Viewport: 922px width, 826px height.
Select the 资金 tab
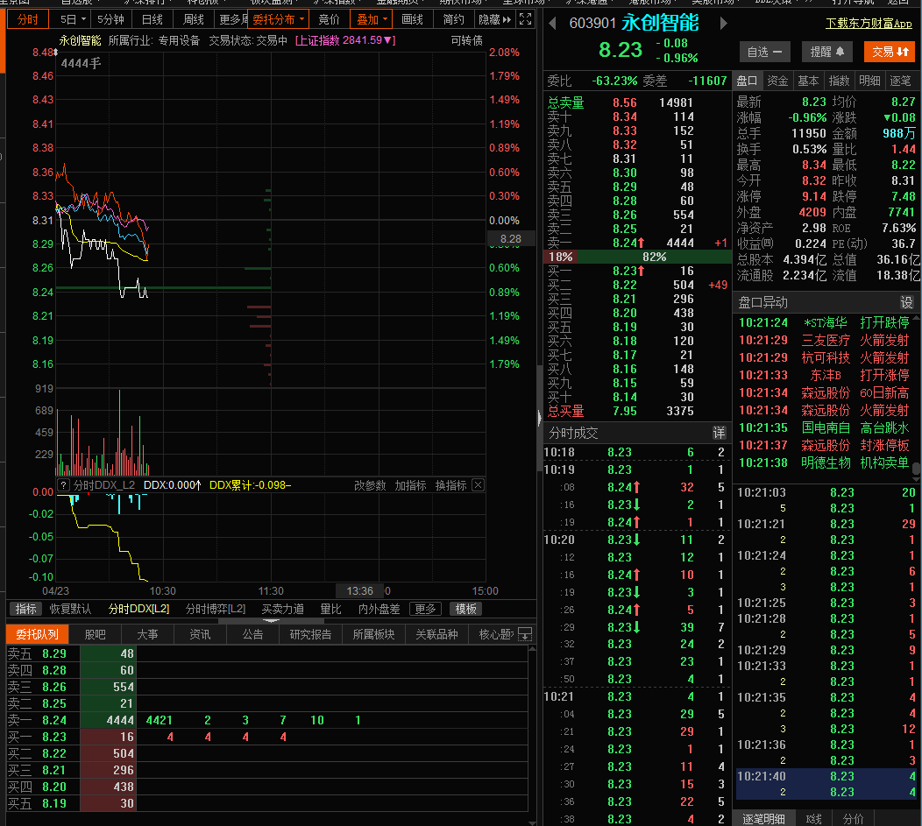pyautogui.click(x=777, y=81)
